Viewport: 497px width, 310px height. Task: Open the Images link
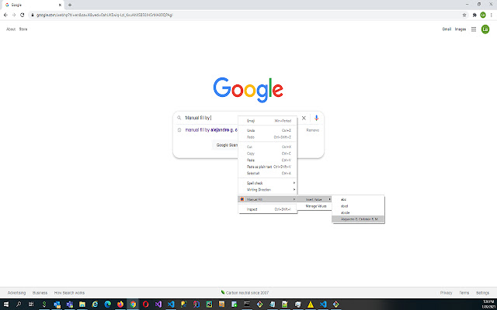pyautogui.click(x=461, y=29)
